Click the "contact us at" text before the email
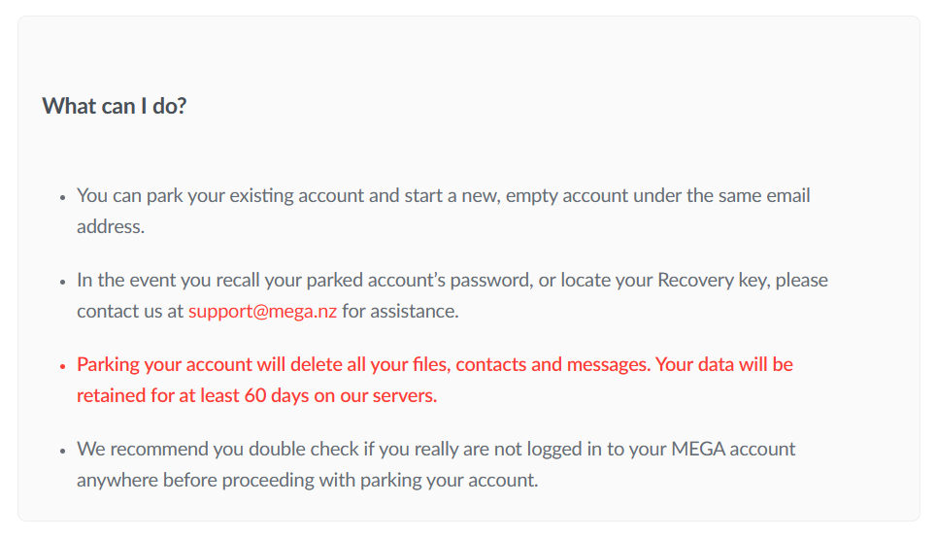937x538 pixels. point(130,312)
